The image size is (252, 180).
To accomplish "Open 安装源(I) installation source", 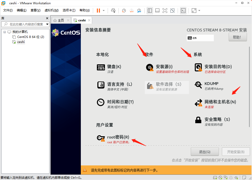I will point(167,69).
